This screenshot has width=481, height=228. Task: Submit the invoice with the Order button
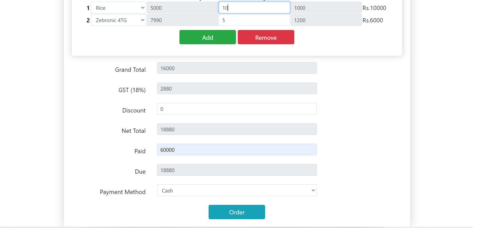(x=236, y=212)
